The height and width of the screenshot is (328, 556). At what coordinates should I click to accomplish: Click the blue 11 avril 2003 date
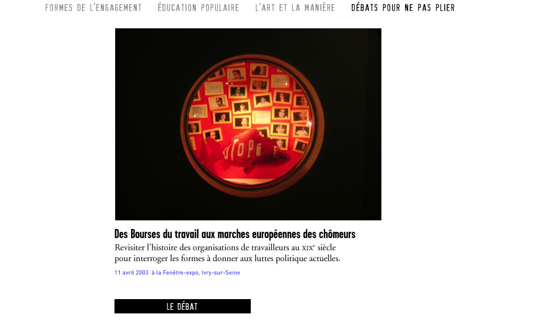(131, 272)
